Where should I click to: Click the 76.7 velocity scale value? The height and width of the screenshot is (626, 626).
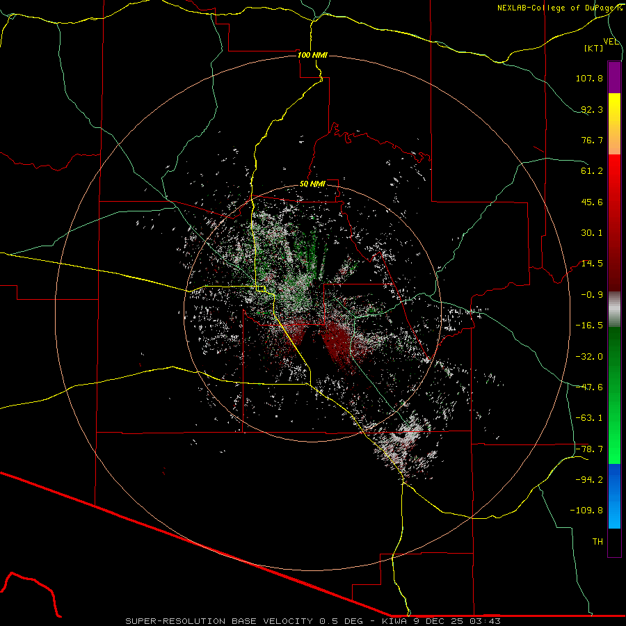click(x=592, y=140)
